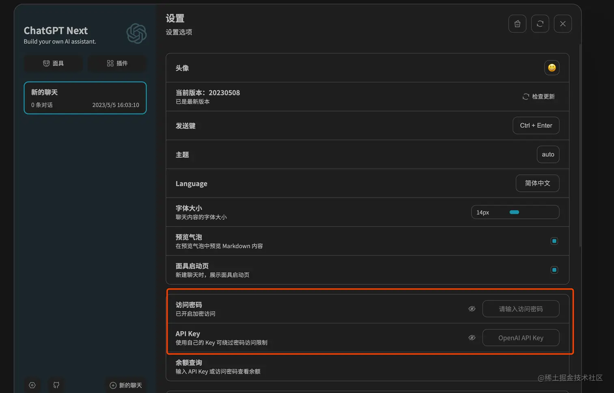Start a 新的聊天 from sidebar bottom
This screenshot has width=614, height=393.
click(125, 385)
